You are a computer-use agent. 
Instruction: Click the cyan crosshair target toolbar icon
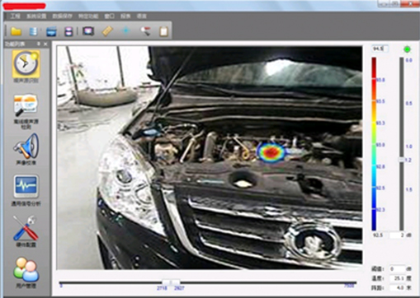point(126,30)
